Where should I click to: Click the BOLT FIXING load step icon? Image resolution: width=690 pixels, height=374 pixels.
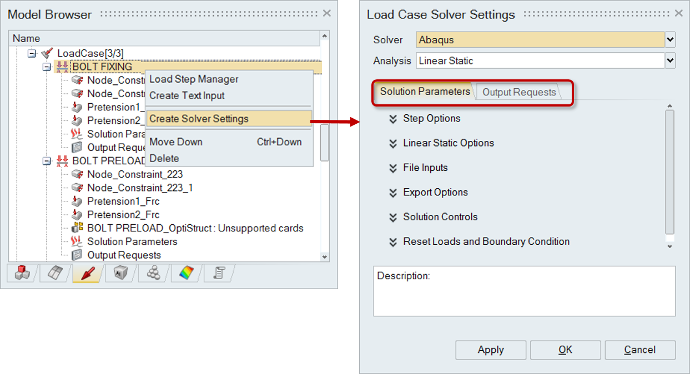pos(62,67)
